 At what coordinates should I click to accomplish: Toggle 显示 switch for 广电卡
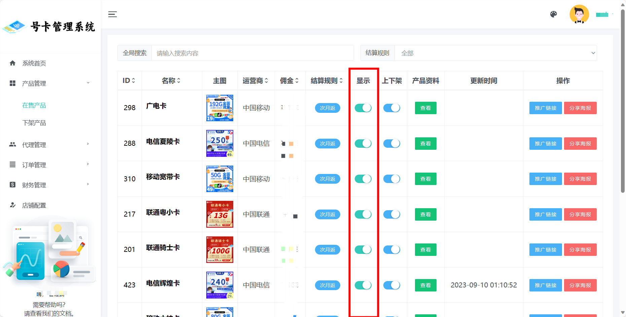[x=363, y=108]
